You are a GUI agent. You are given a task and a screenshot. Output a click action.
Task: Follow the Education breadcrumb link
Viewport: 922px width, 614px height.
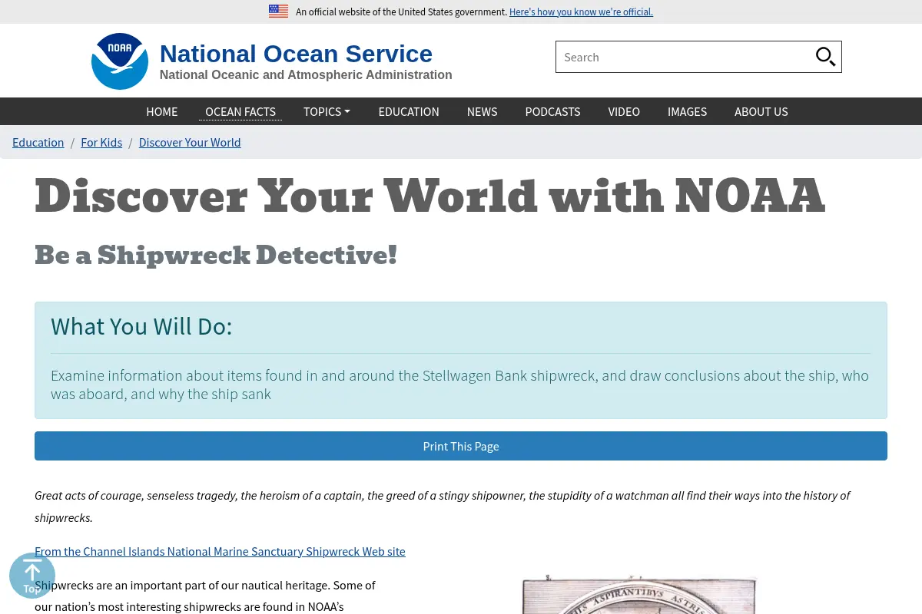pyautogui.click(x=38, y=142)
